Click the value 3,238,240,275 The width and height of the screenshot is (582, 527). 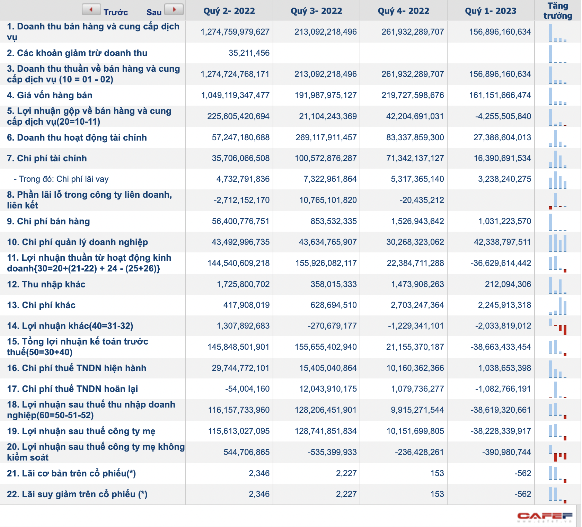click(504, 179)
